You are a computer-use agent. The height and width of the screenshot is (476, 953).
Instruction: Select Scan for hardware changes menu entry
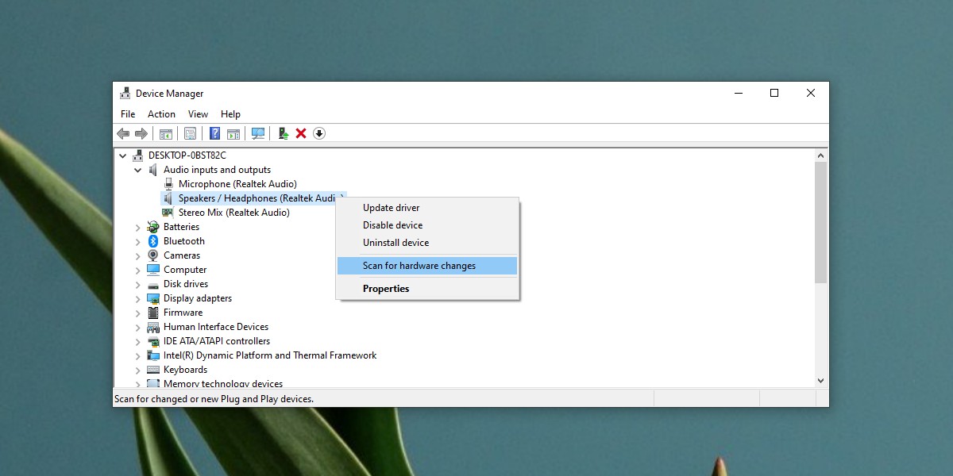[x=427, y=266]
